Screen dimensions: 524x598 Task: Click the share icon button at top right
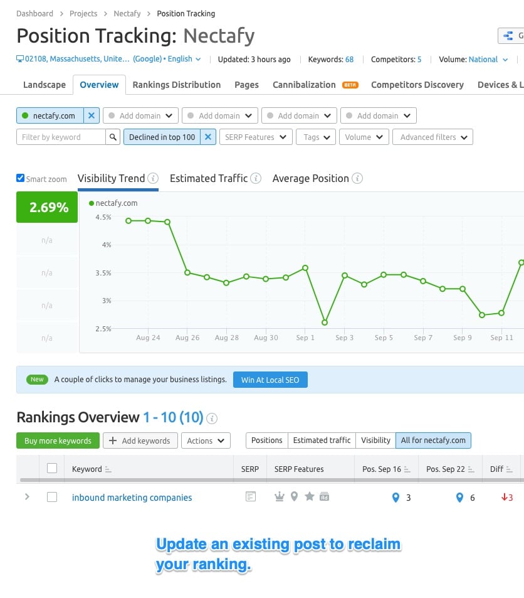click(x=511, y=36)
